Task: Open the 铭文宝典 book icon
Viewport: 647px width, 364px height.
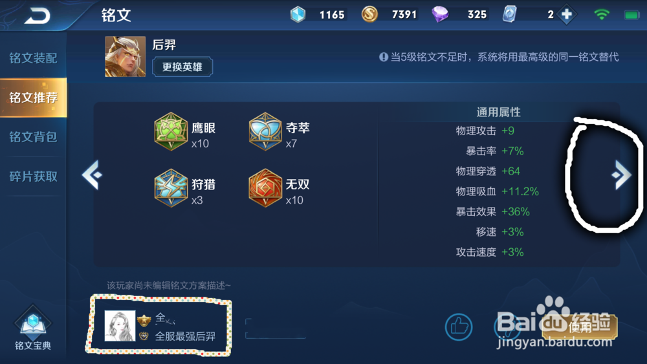Action: tap(33, 323)
